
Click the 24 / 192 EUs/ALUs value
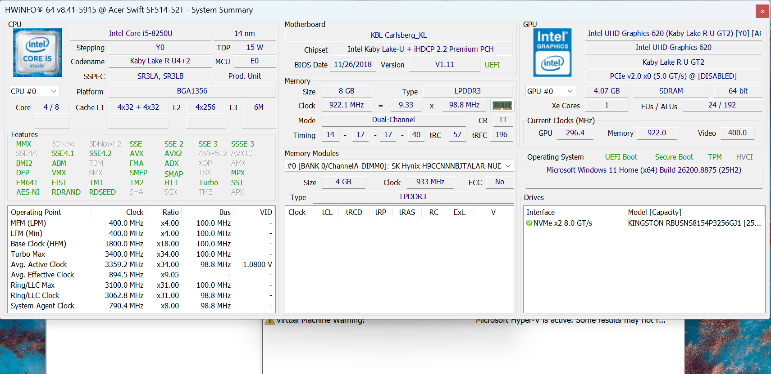click(722, 105)
